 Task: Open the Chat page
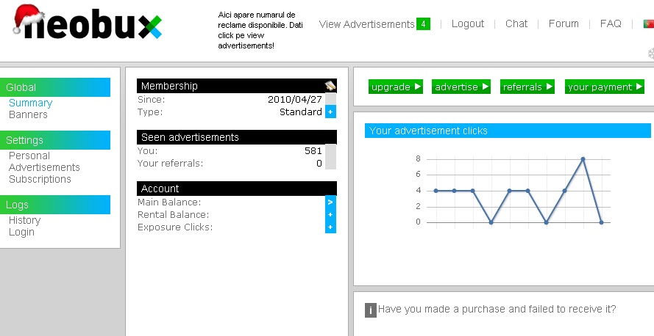click(516, 23)
